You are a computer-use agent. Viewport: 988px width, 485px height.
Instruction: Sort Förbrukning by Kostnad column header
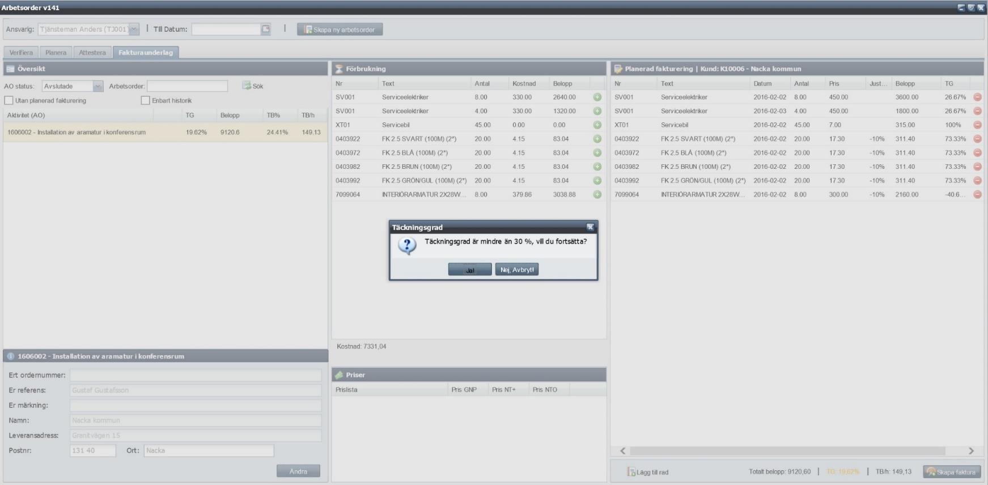tap(529, 83)
